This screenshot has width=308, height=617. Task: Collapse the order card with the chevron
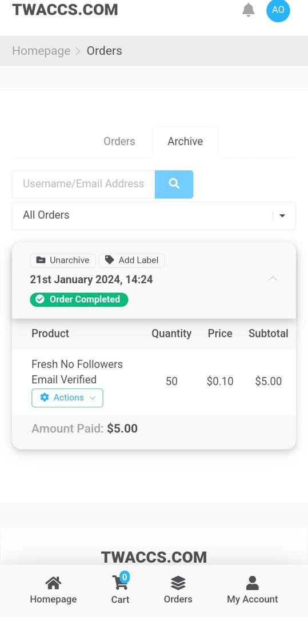coord(273,279)
